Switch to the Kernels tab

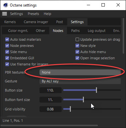pyautogui.click(x=10, y=22)
